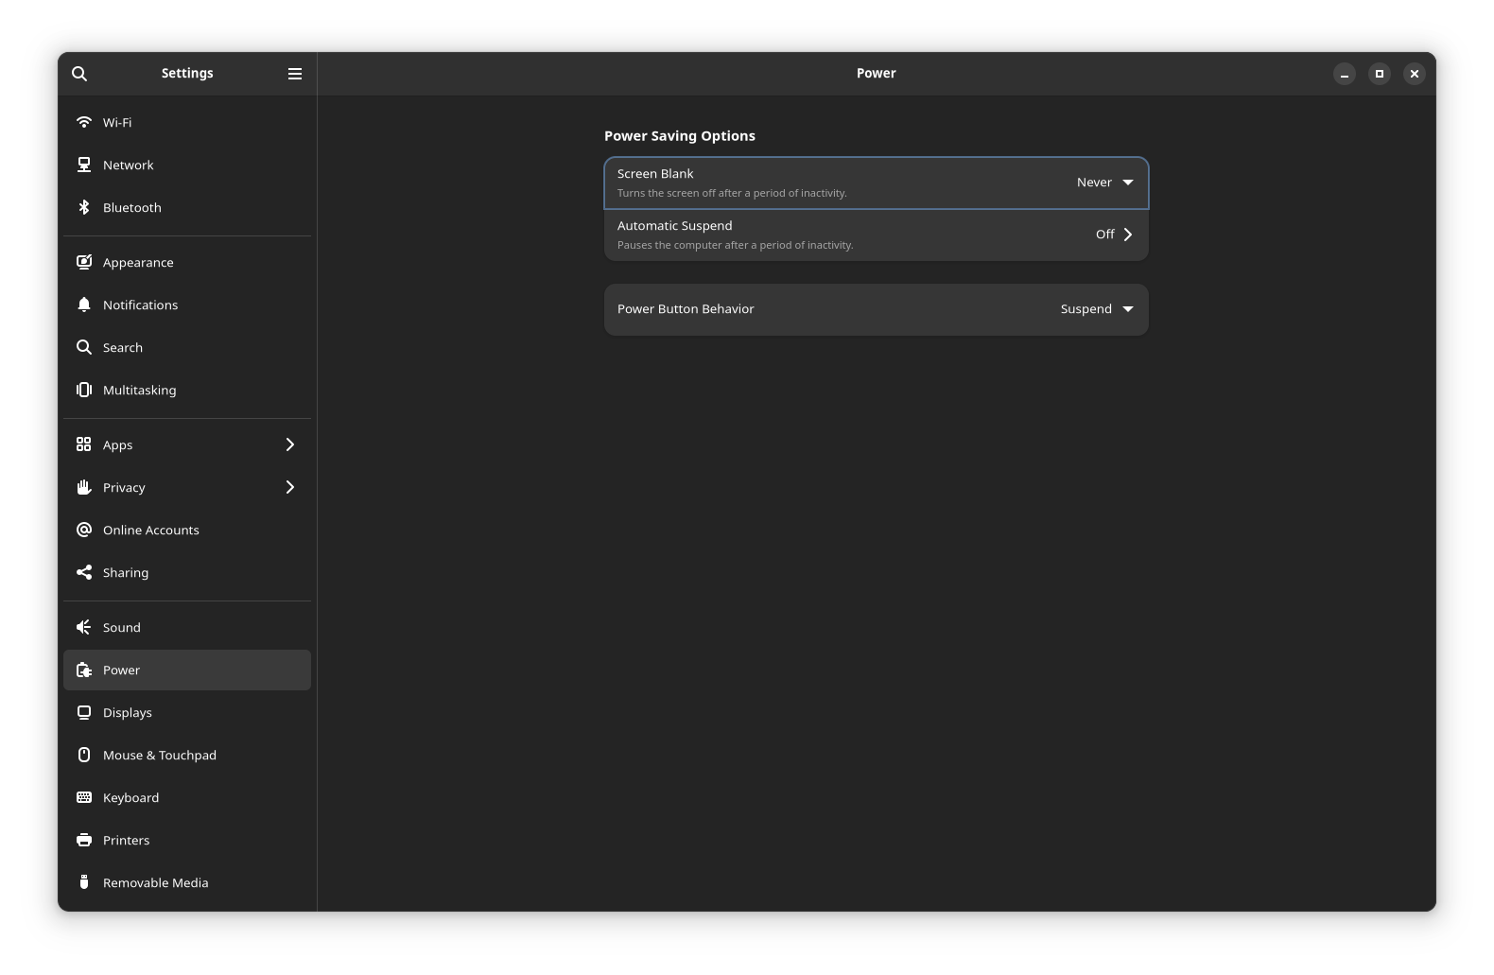Click 'Screen Blank' row title
The height and width of the screenshot is (975, 1494).
click(x=655, y=174)
